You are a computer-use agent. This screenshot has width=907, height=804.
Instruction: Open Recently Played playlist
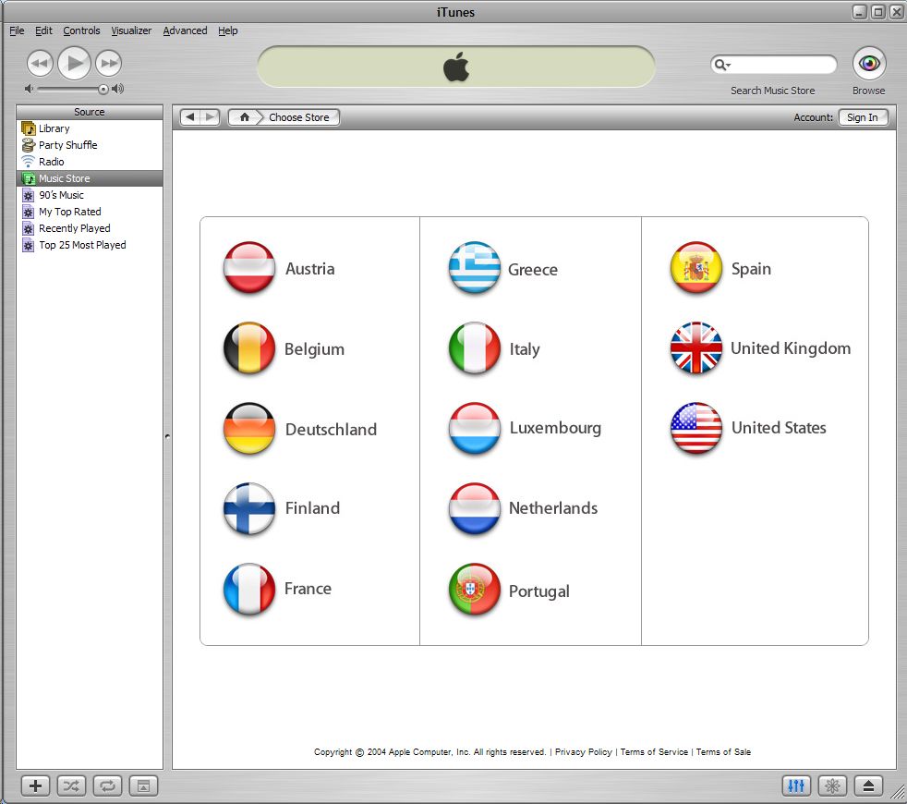[90, 228]
